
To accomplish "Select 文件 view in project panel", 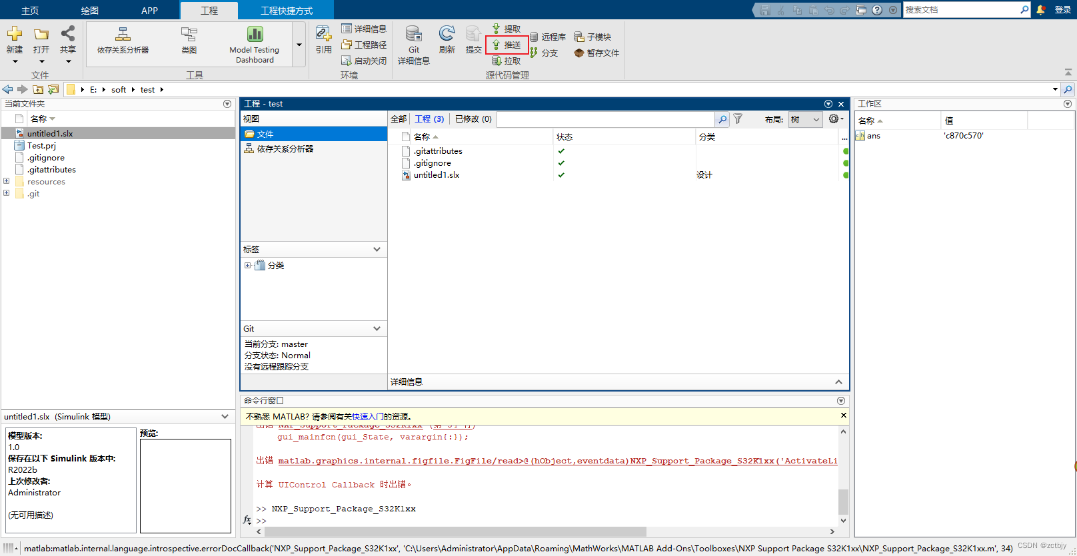I will point(314,134).
